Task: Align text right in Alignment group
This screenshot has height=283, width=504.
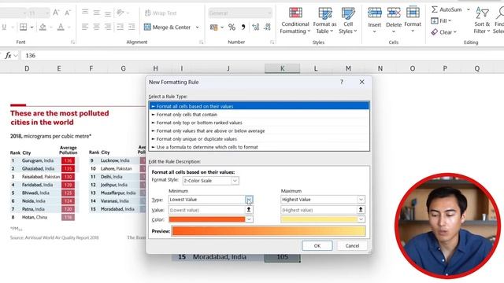Action: point(108,27)
